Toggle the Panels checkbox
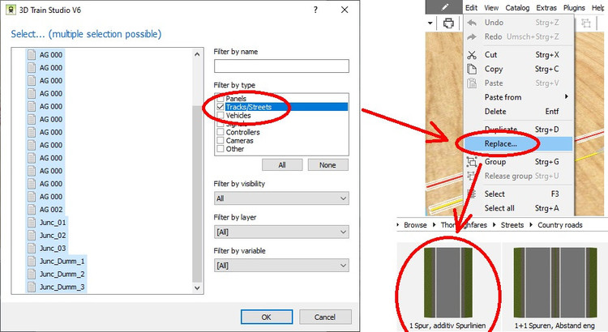608x332 pixels. [221, 98]
